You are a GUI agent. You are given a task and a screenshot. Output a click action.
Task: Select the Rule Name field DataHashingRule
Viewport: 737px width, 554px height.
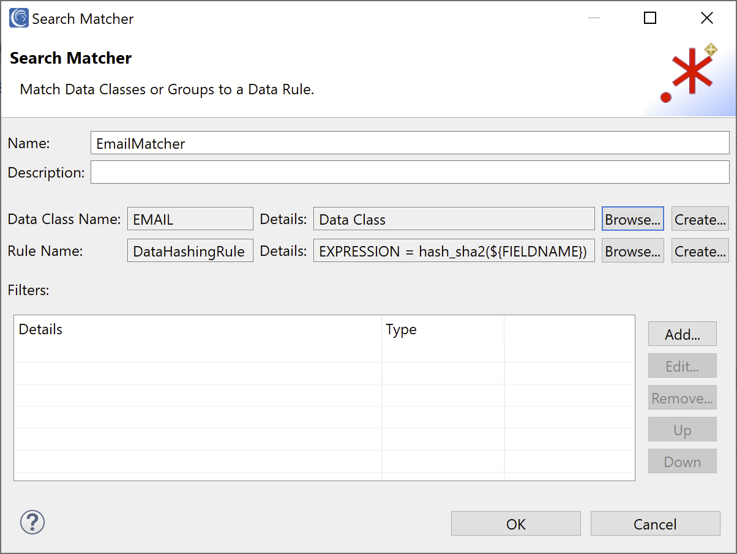(190, 250)
